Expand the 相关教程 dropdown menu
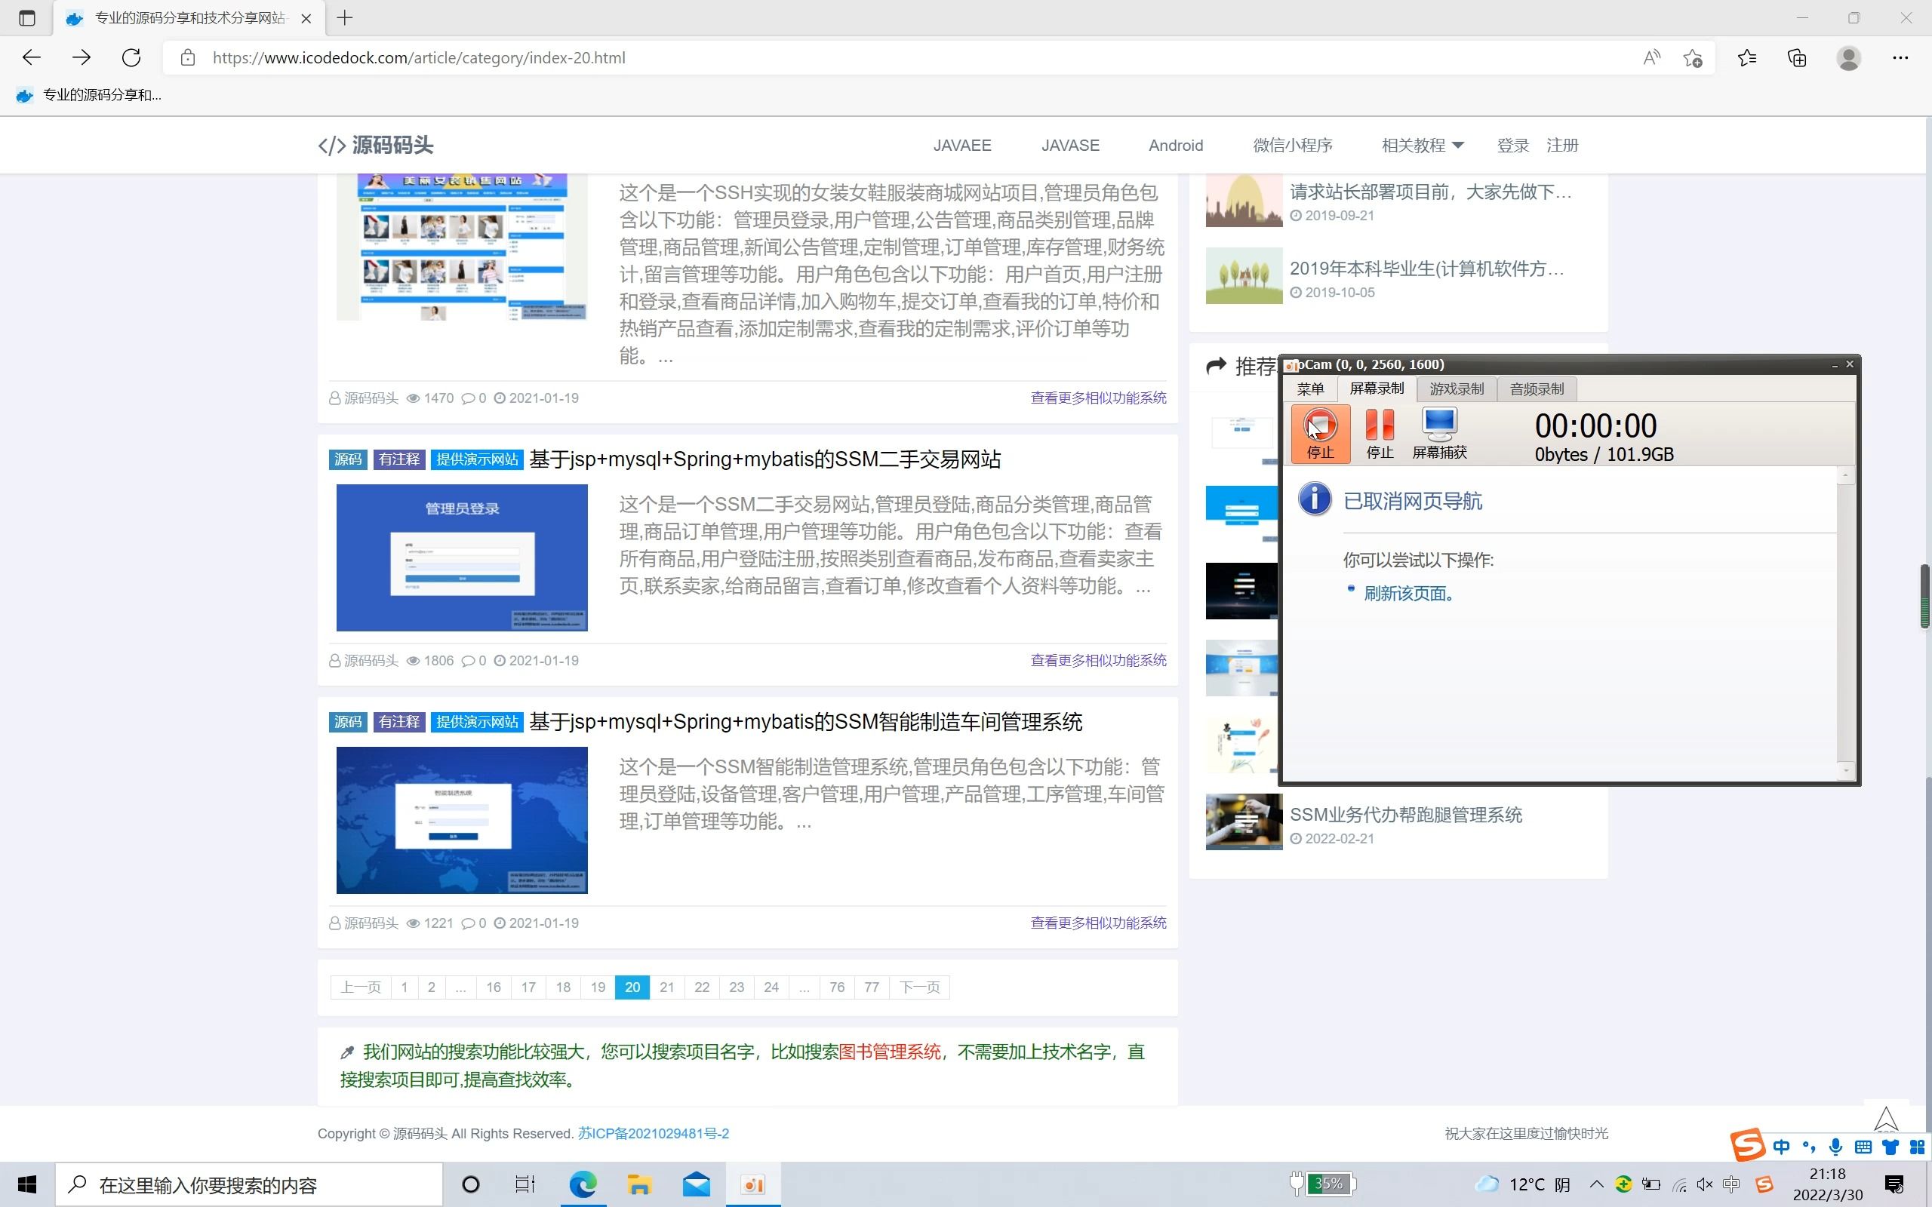 [1423, 146]
